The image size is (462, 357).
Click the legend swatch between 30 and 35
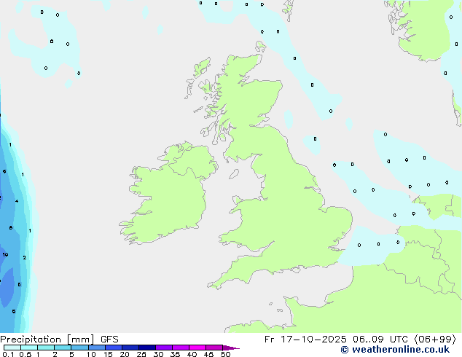(164, 348)
